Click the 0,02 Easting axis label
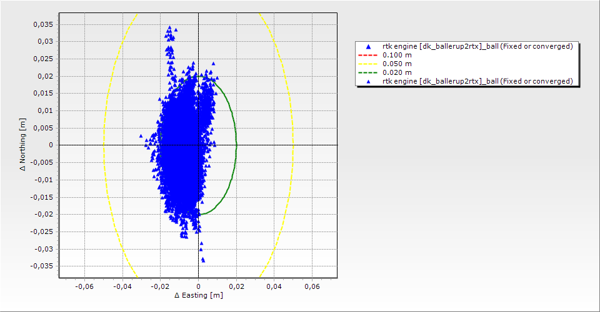Screen dimensions: 600x312 pos(236,286)
